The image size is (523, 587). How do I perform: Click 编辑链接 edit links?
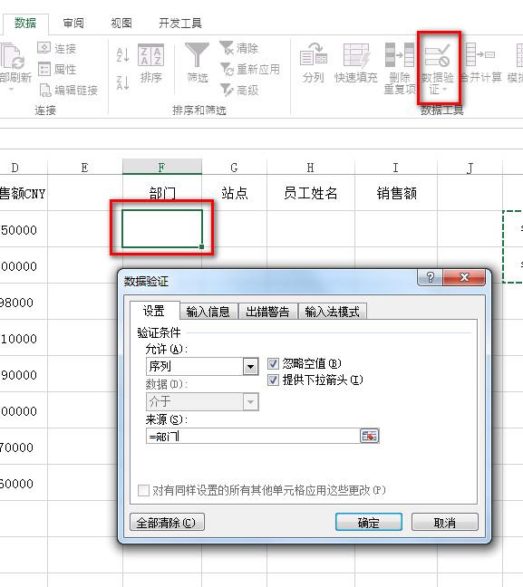pyautogui.click(x=69, y=91)
